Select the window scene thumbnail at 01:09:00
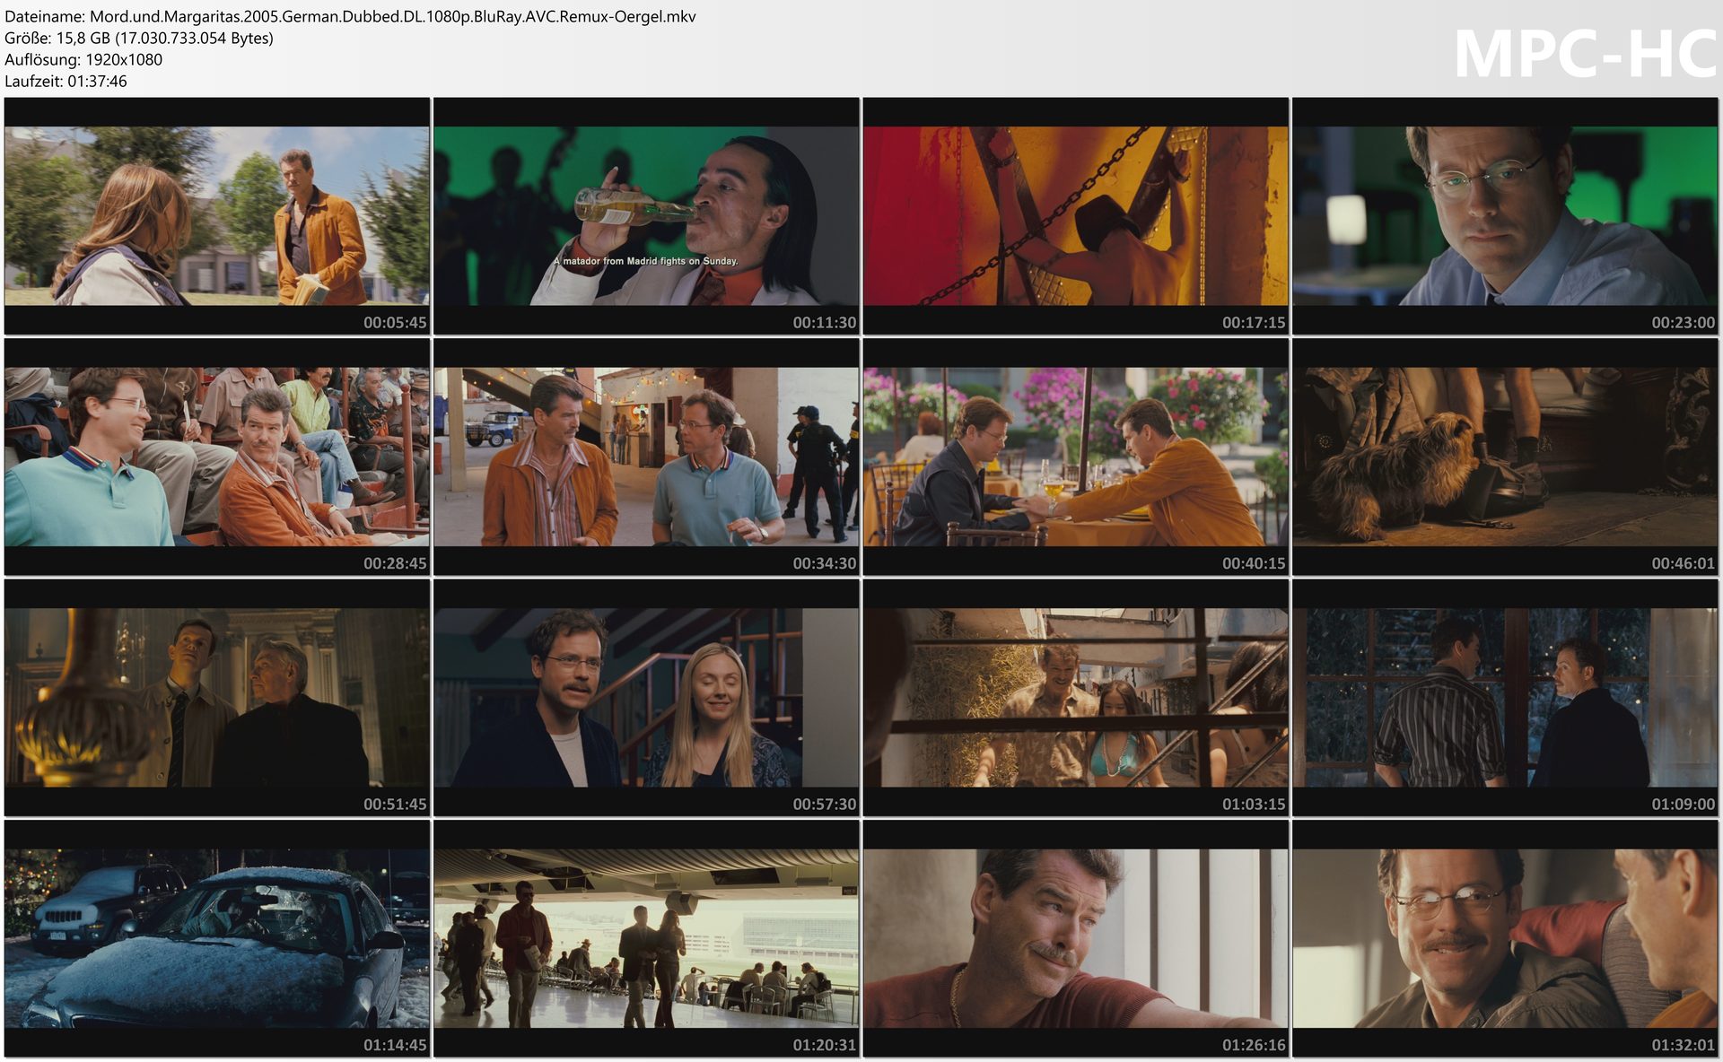This screenshot has width=1723, height=1062. pyautogui.click(x=1504, y=697)
